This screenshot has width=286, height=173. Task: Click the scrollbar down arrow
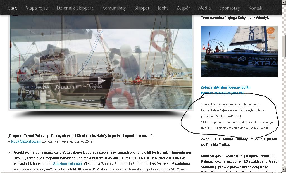click(x=284, y=170)
